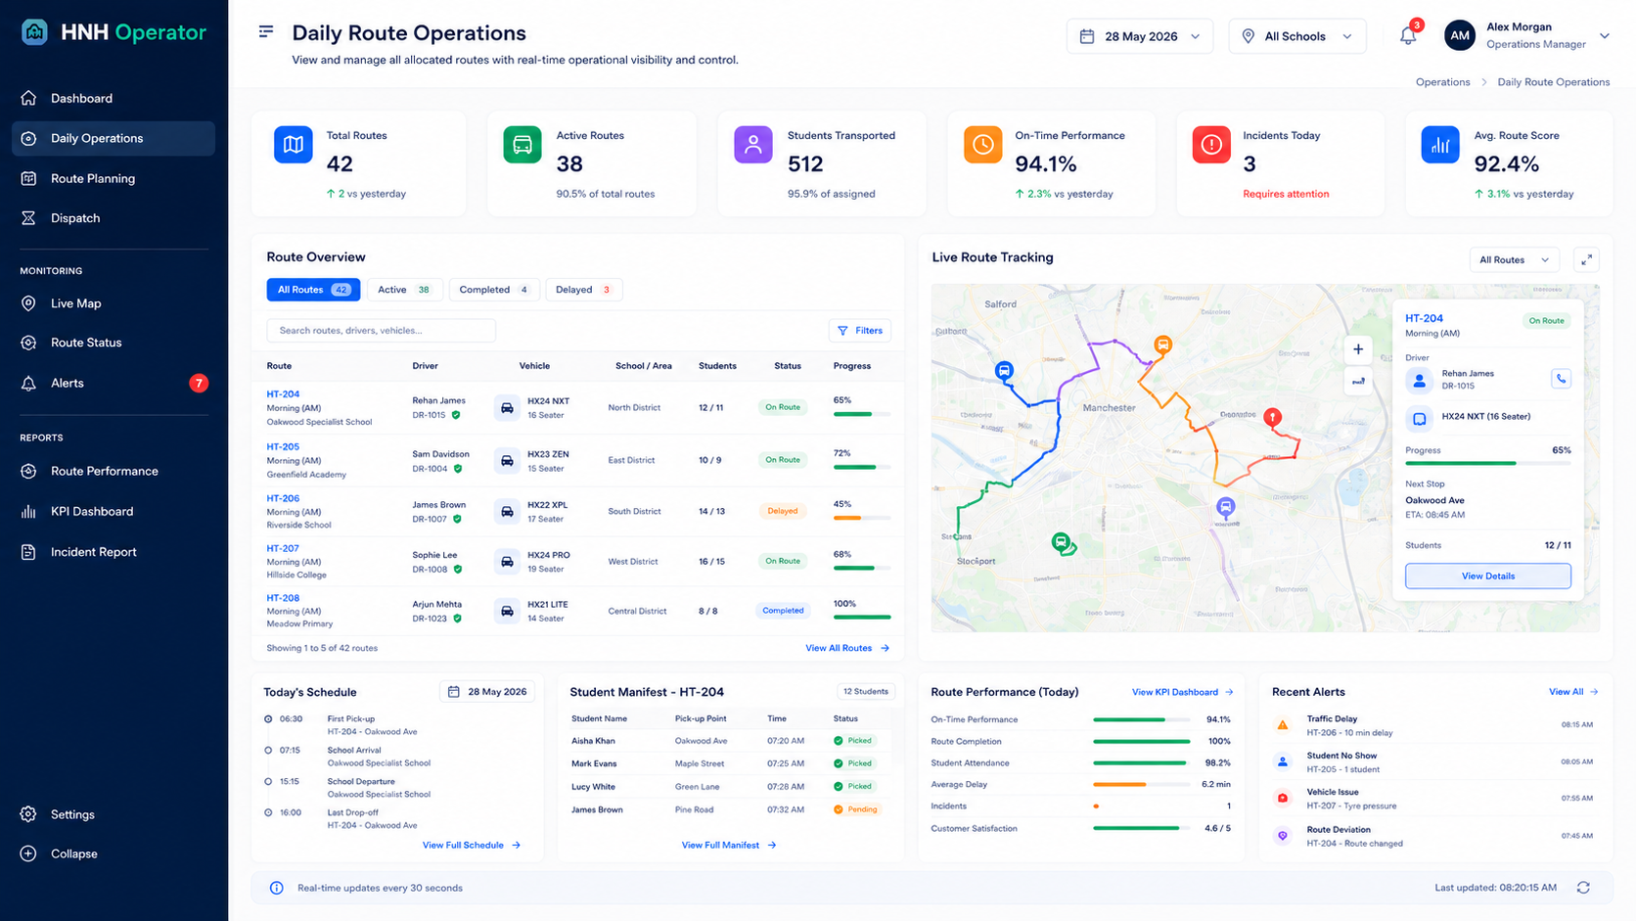Click the blue bus marker near Salford

point(1004,371)
